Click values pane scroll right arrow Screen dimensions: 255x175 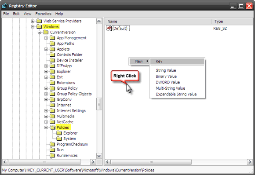point(250,162)
